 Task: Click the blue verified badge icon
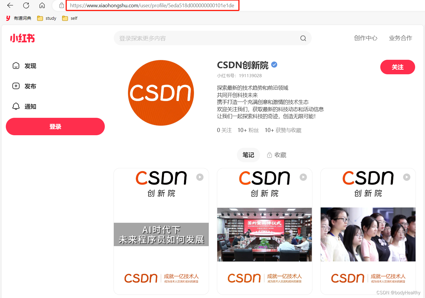pos(274,65)
